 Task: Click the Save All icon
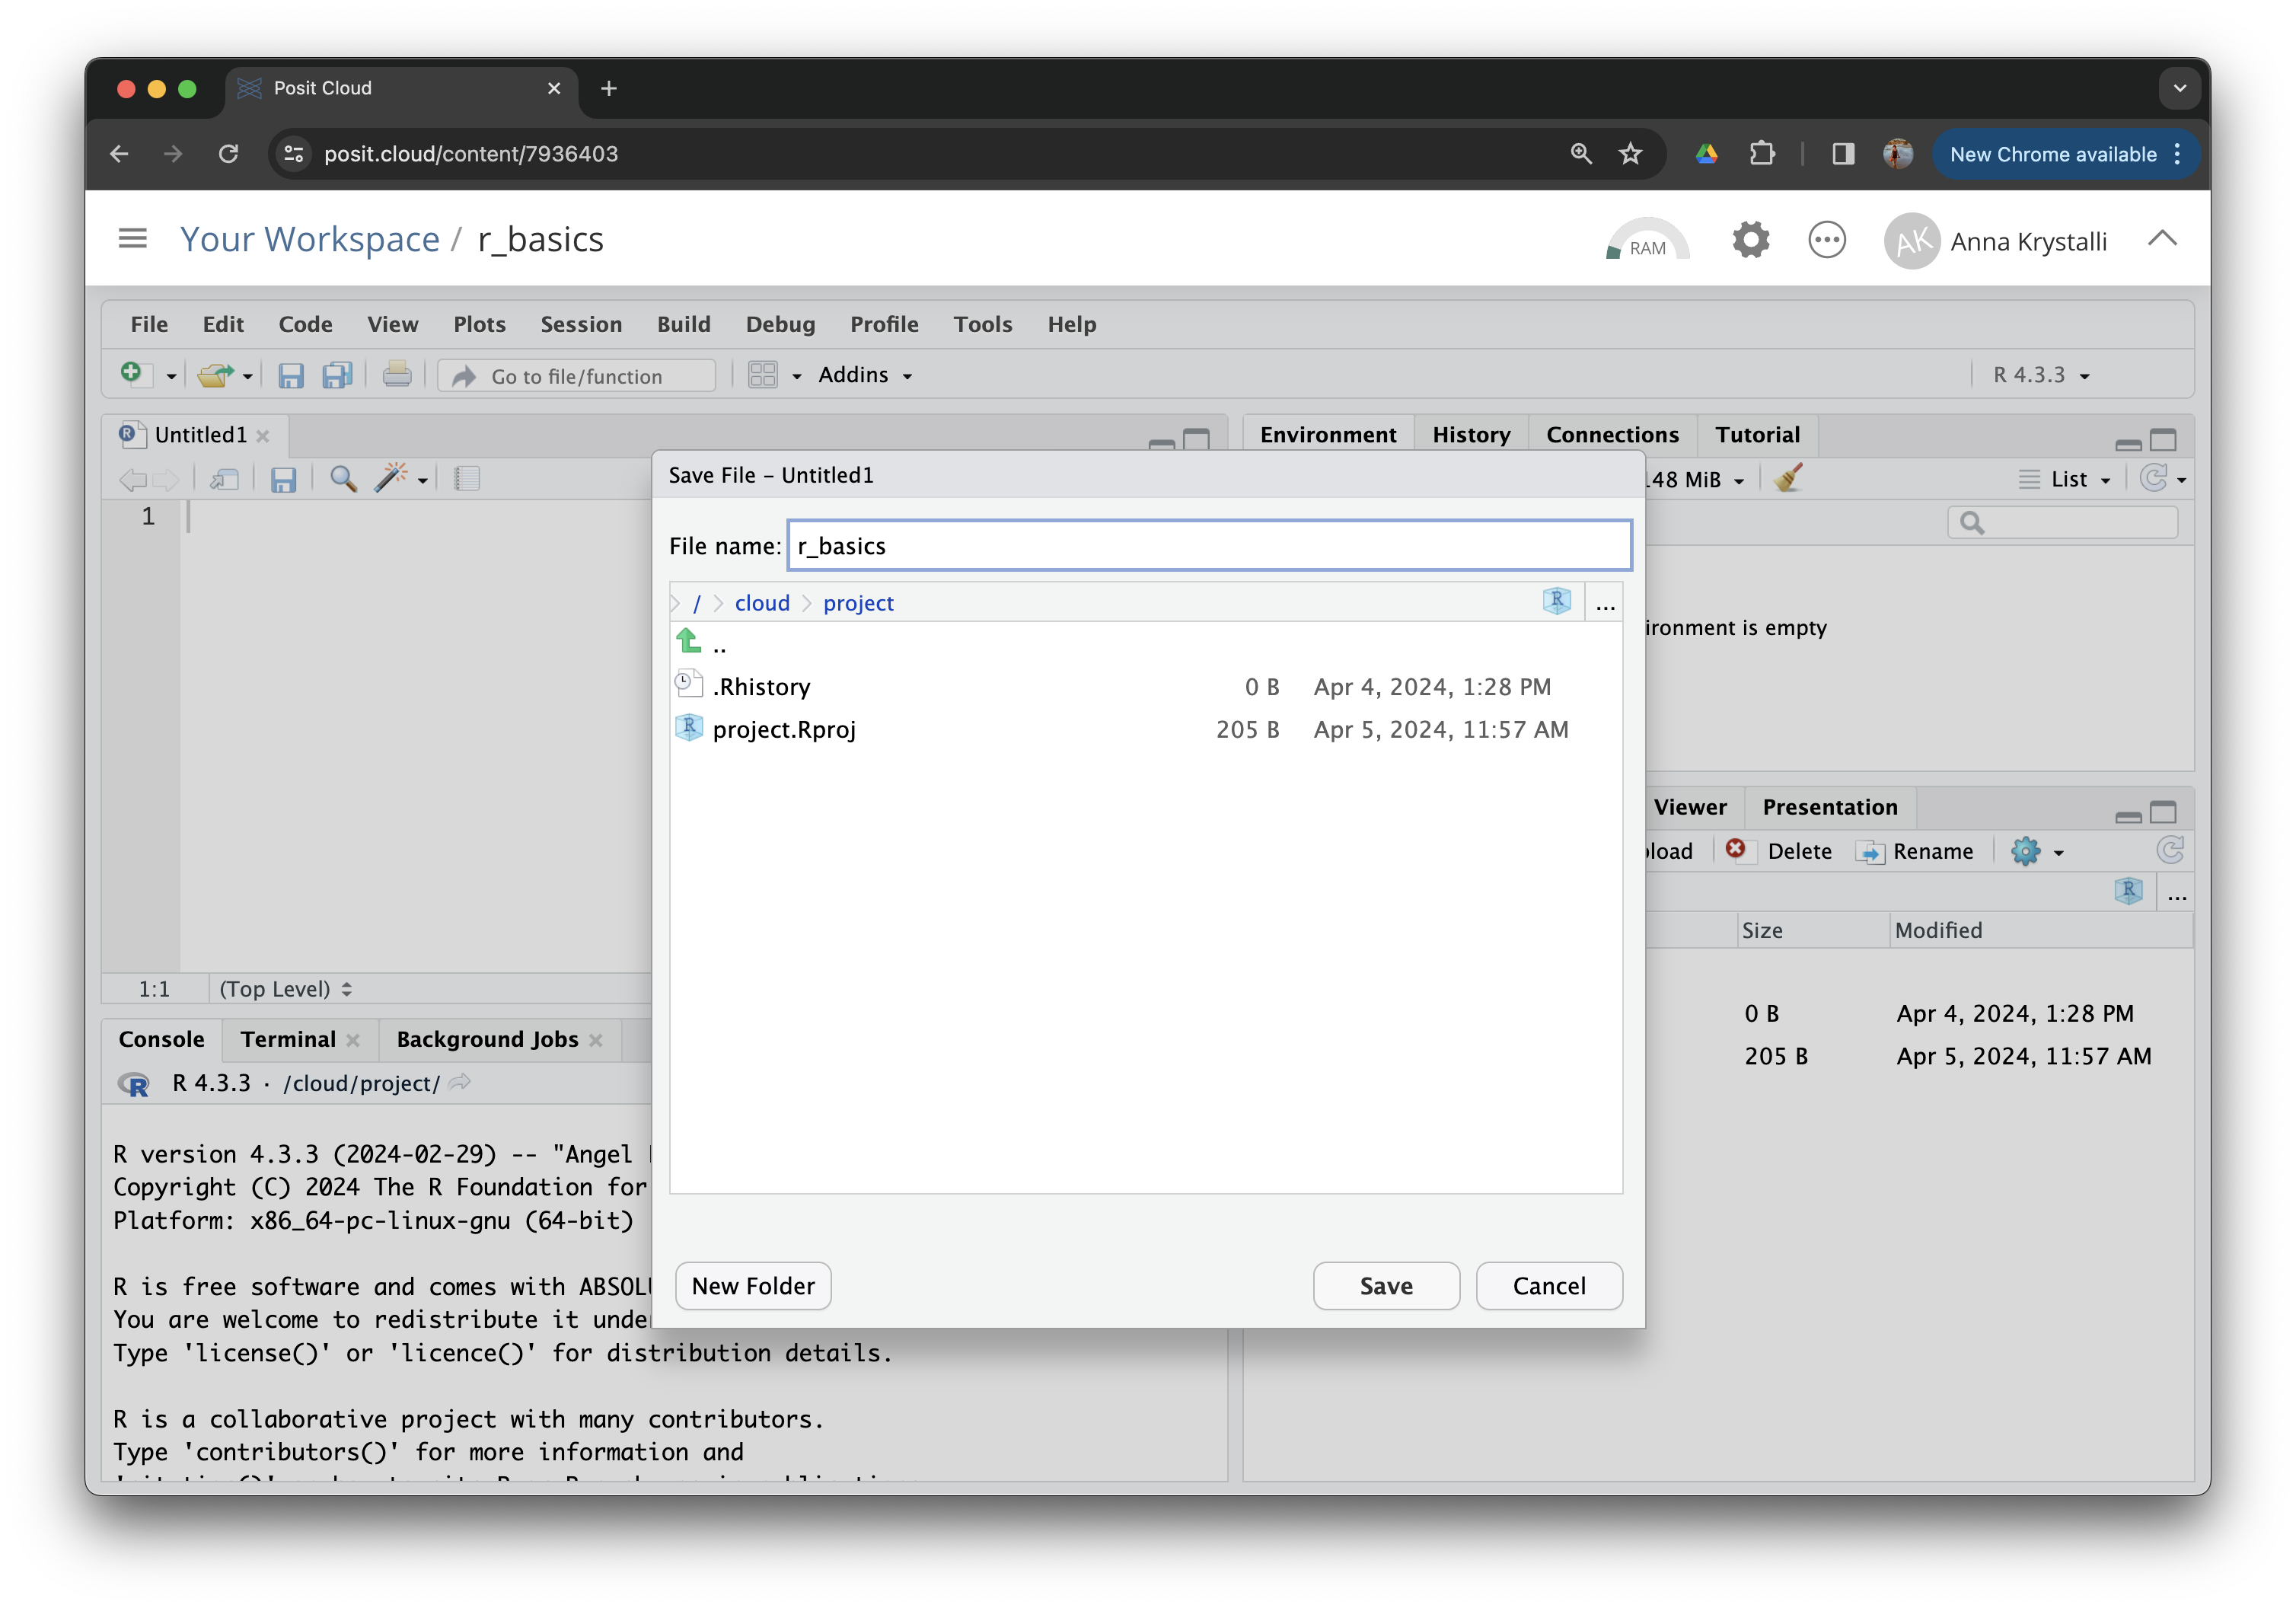point(337,375)
